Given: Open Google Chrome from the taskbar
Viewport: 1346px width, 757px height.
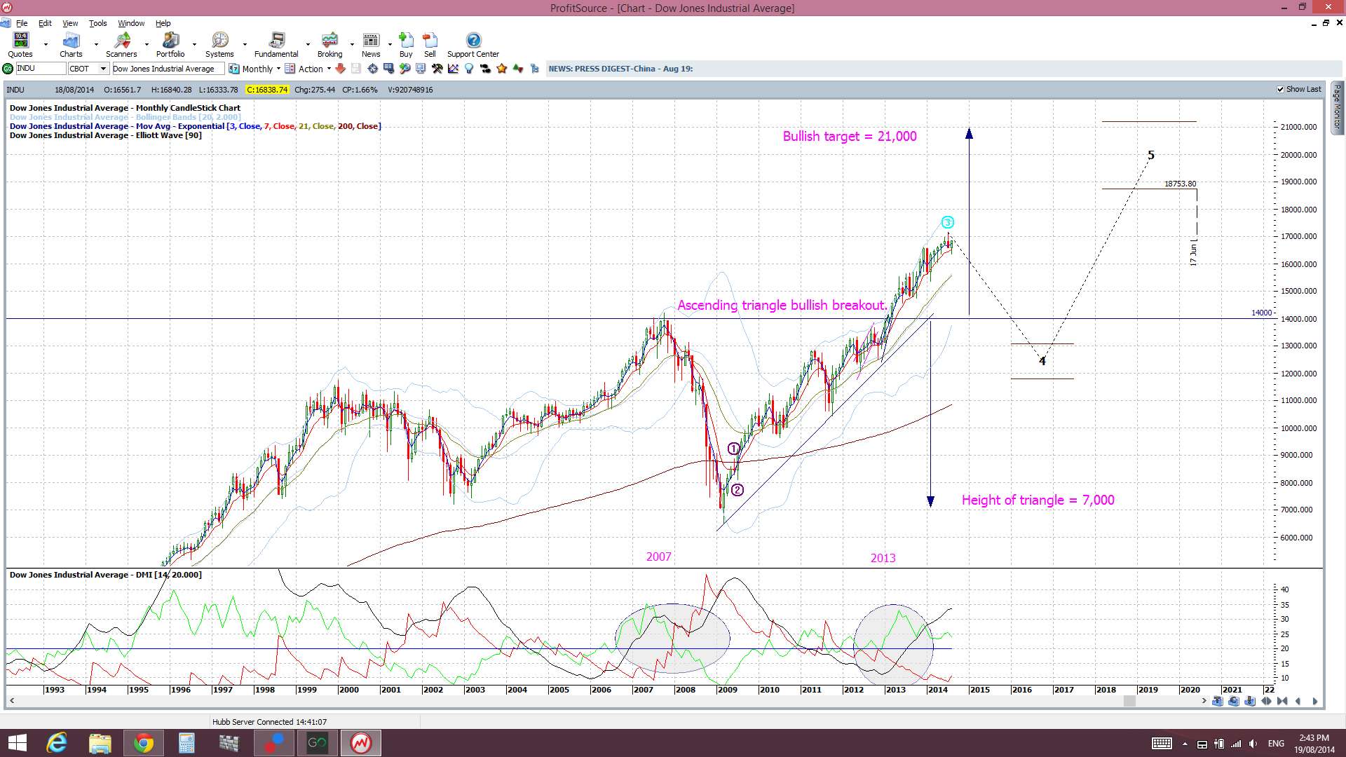Looking at the screenshot, I should click(143, 743).
